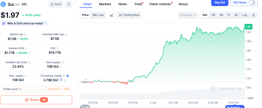
Task: Show info for Unlocked Mkt Cap
Action: click(66, 35)
